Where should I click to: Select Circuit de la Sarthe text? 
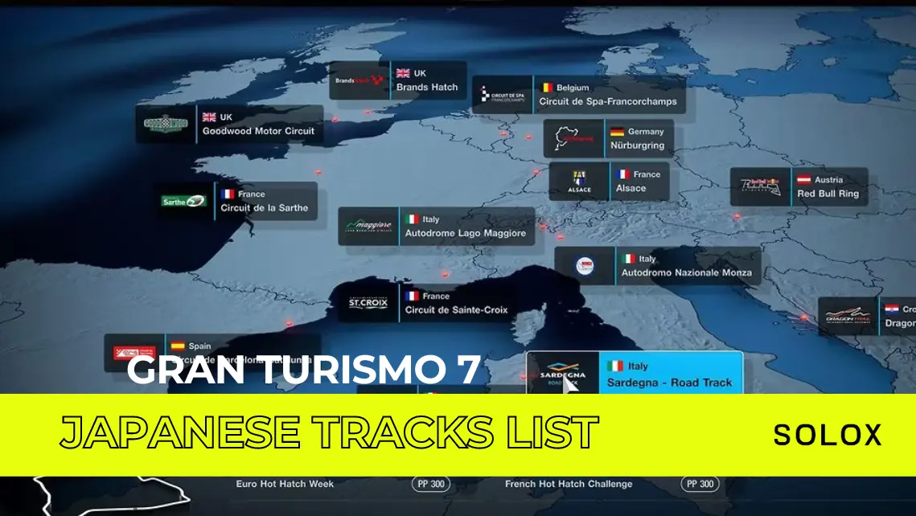[x=264, y=208]
